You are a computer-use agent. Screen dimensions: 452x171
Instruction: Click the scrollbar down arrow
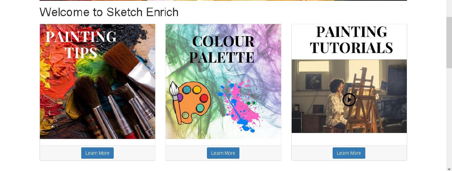point(449,168)
